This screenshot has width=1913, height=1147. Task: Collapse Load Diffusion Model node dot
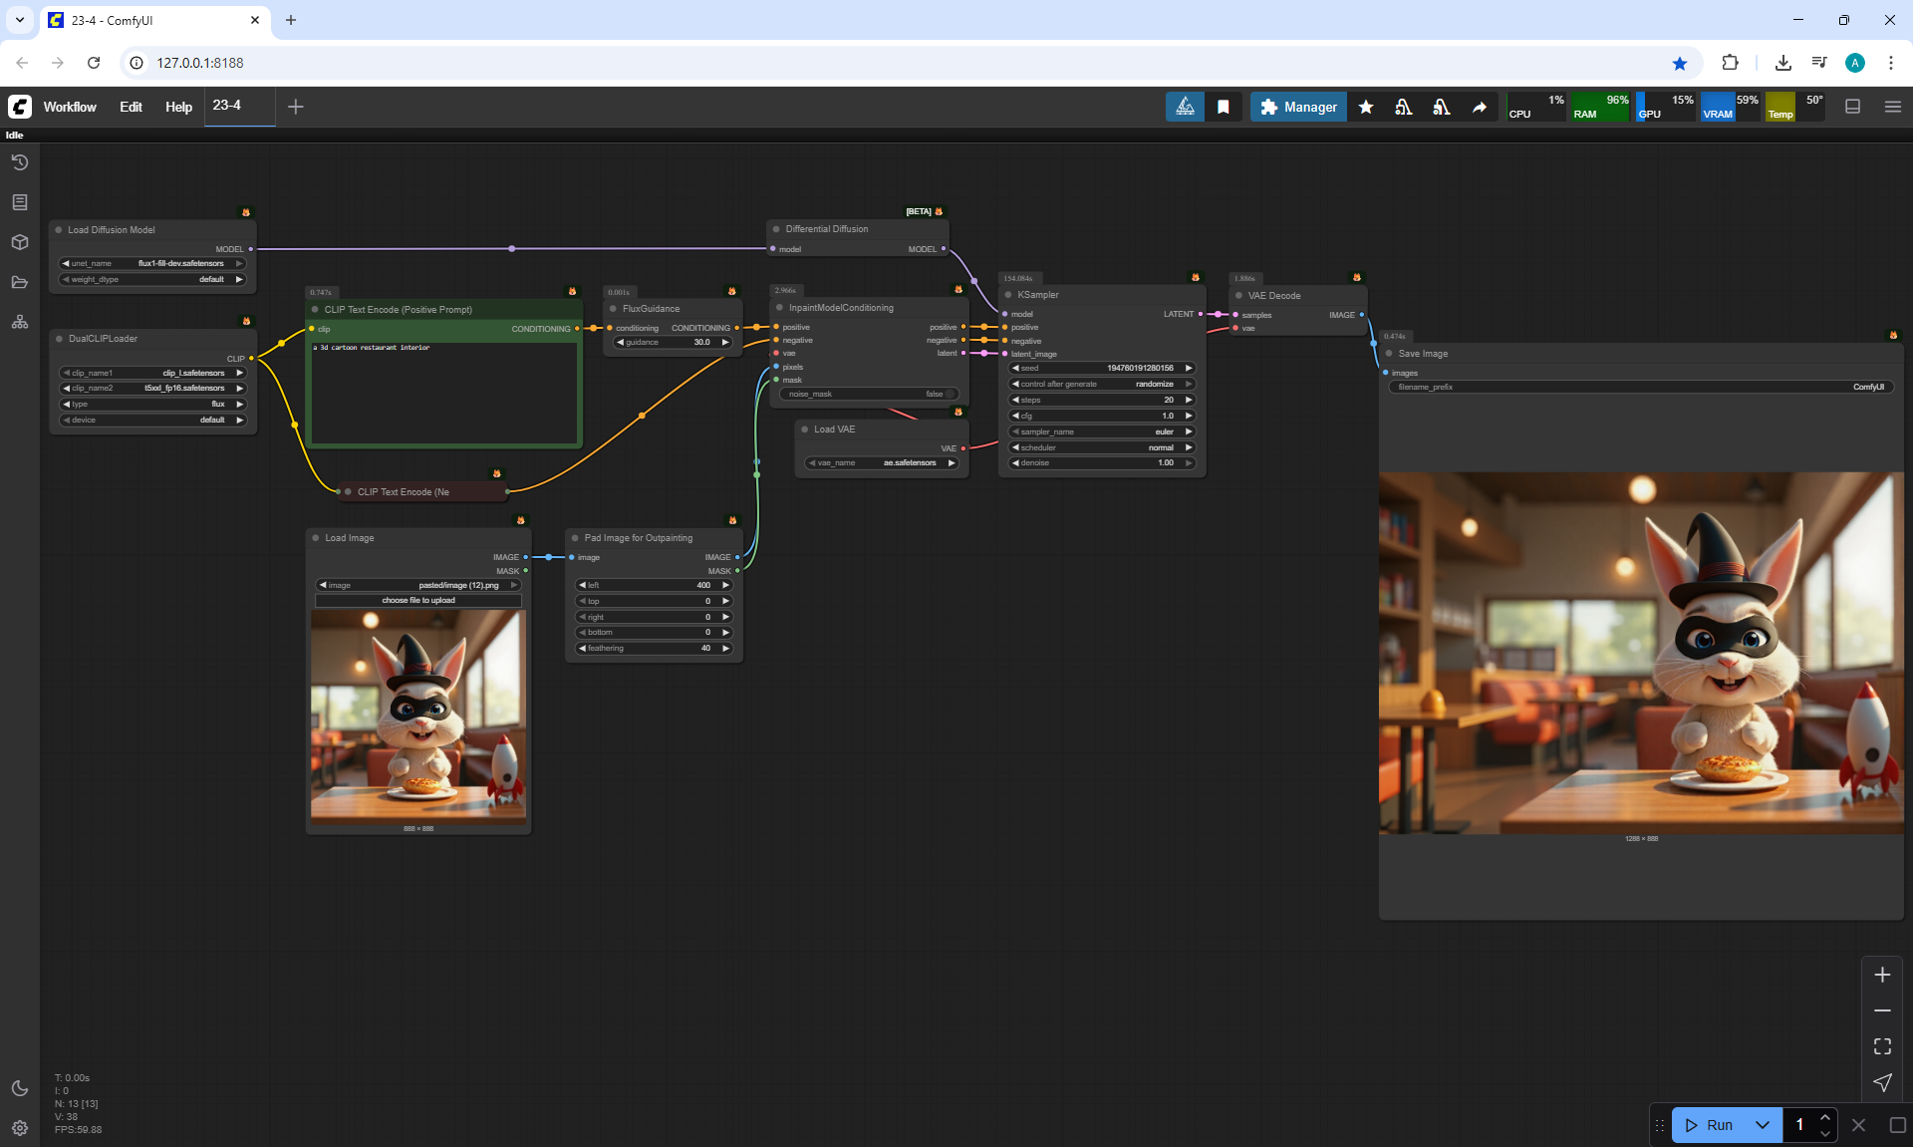pos(59,230)
